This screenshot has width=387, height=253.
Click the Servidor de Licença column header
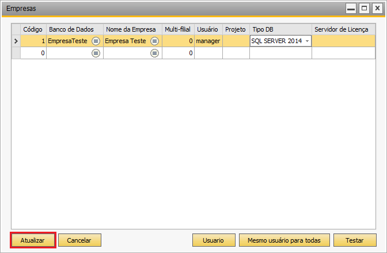(344, 29)
